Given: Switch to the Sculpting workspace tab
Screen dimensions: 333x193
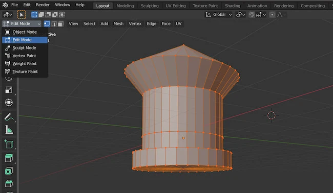Looking at the screenshot, I should pyautogui.click(x=150, y=6).
